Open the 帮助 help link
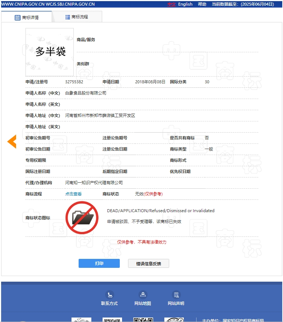This screenshot has width=283, height=322. pyautogui.click(x=202, y=4)
